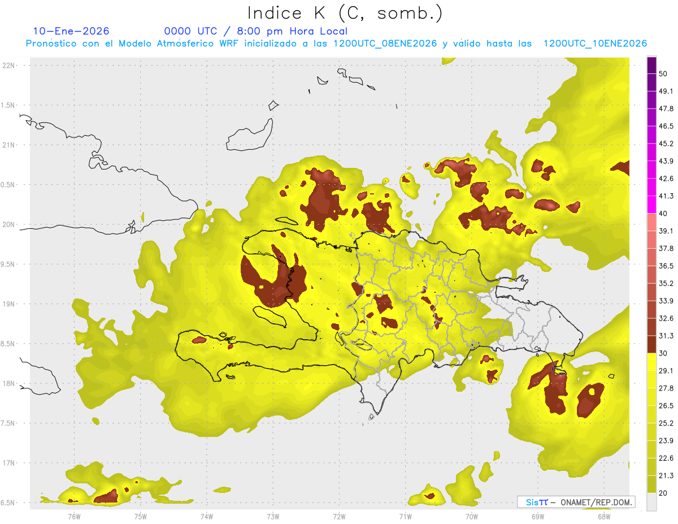This screenshot has height=524, width=678.
Task: Click the colorbar value "23.9"
Action: tap(666, 440)
